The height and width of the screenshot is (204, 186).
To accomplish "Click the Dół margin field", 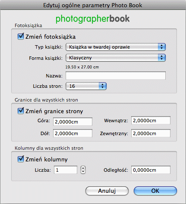I will point(73,133).
